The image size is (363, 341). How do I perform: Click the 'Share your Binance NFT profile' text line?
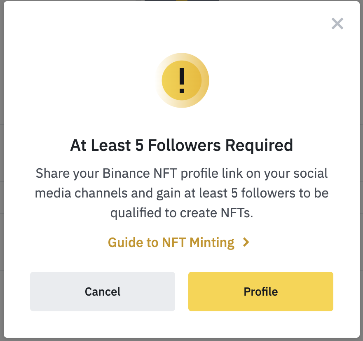point(182,173)
